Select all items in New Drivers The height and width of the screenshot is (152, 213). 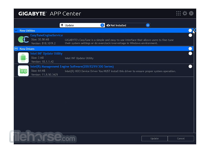coord(190,49)
